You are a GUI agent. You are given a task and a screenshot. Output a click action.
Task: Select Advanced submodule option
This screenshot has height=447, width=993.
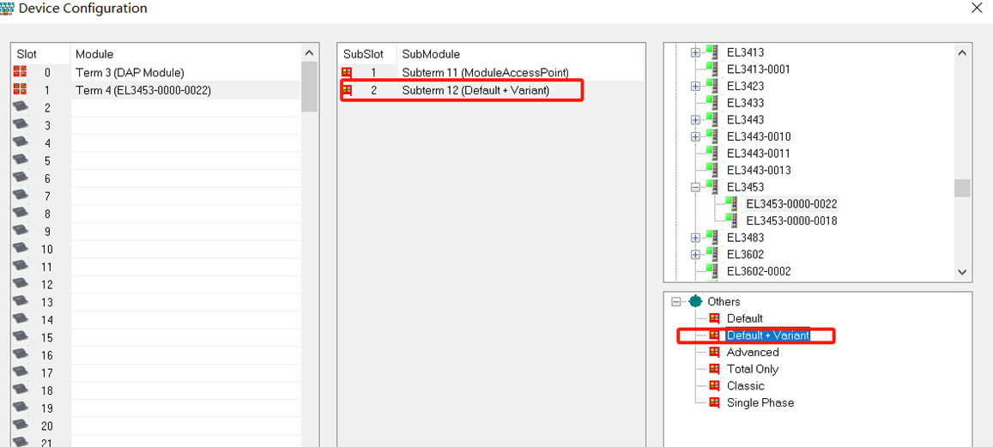coord(753,352)
